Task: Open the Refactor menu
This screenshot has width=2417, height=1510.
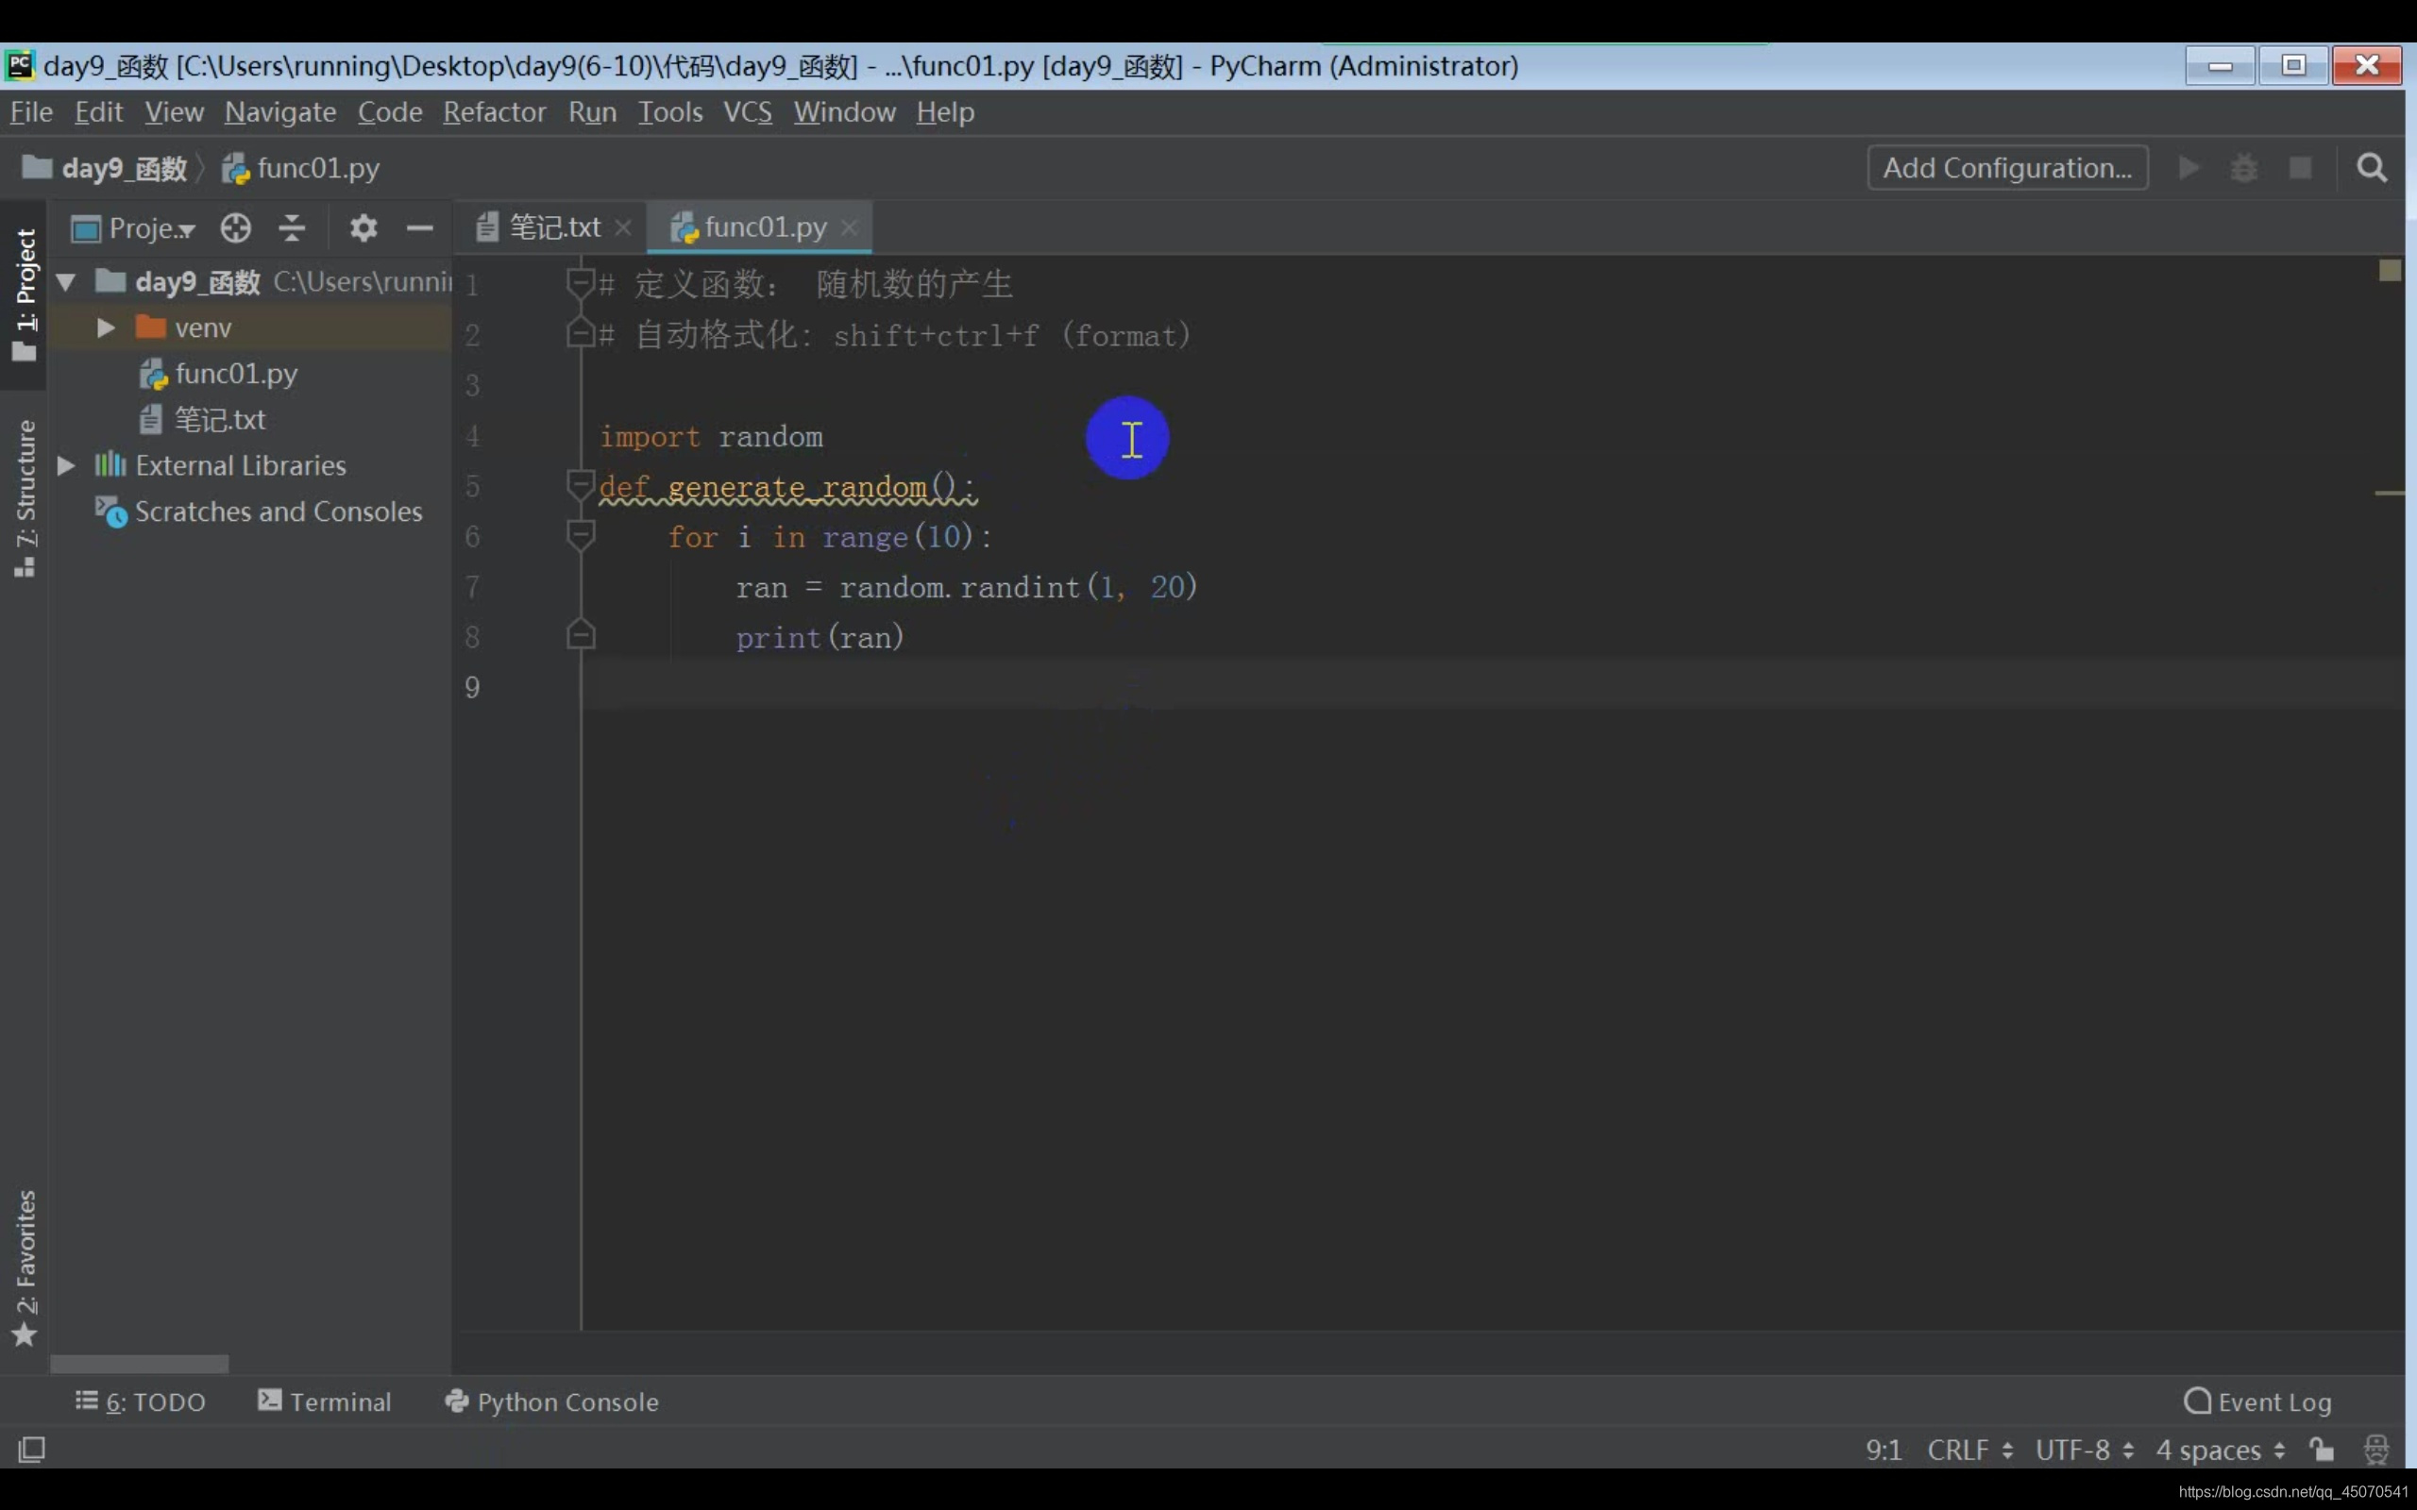Action: (x=495, y=112)
